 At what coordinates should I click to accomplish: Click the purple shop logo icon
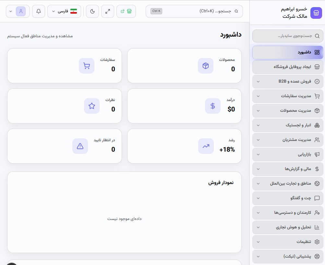(316, 13)
